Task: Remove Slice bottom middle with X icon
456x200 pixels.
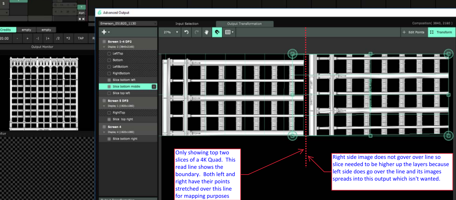Action: coord(154,87)
